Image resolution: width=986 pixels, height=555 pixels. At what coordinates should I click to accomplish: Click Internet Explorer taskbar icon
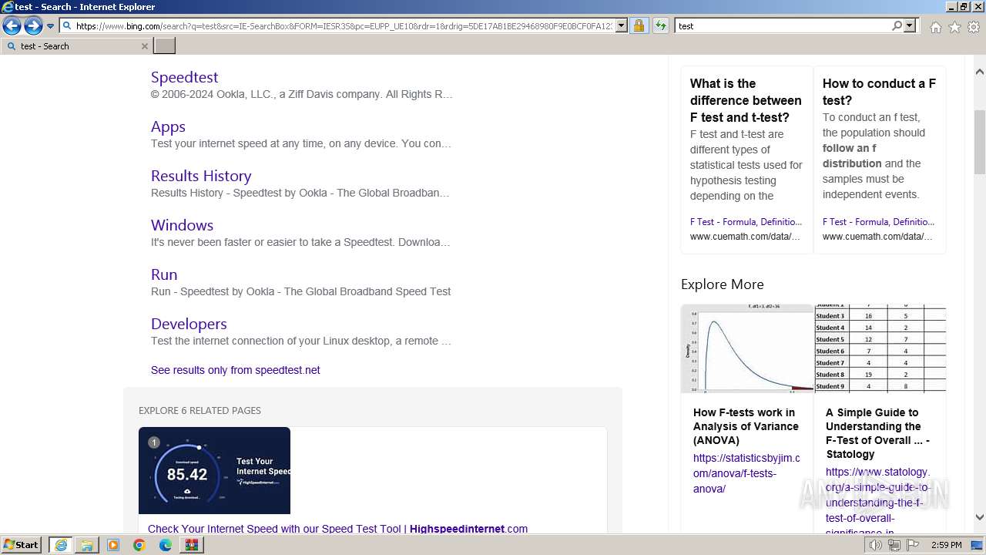tap(61, 545)
